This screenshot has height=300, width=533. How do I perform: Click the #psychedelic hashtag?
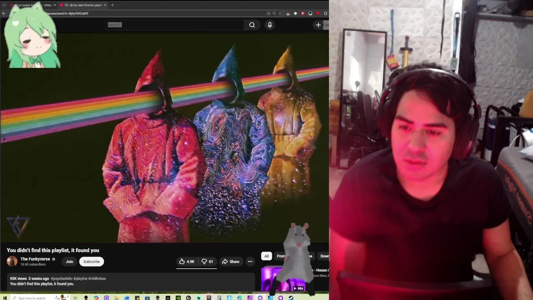click(61, 278)
